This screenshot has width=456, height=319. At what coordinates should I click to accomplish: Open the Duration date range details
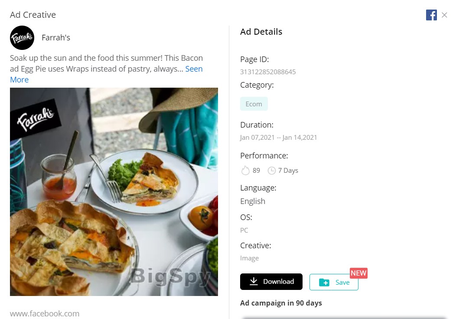coord(278,137)
